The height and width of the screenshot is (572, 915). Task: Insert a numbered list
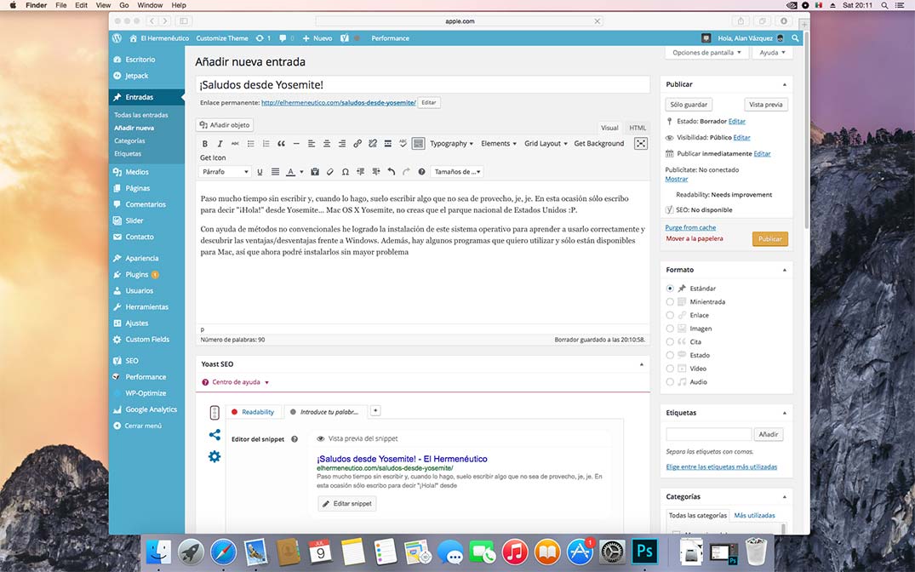click(x=266, y=144)
